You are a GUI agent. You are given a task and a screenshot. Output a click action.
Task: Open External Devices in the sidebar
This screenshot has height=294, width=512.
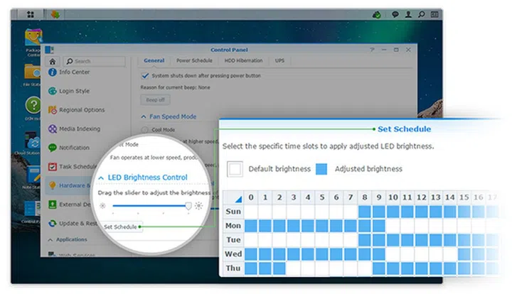pyautogui.click(x=69, y=205)
